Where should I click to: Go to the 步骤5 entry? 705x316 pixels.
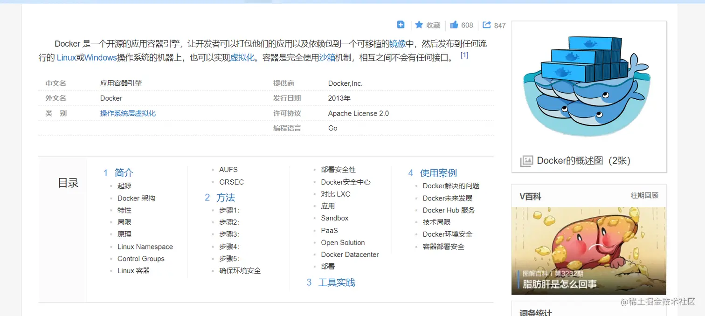[x=229, y=259]
